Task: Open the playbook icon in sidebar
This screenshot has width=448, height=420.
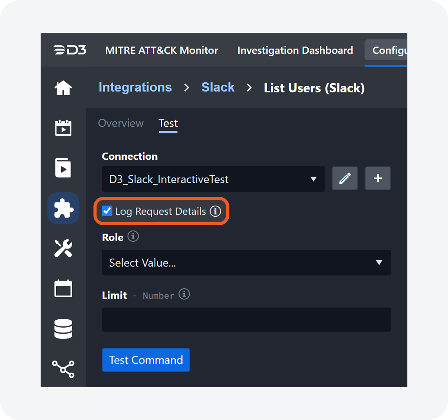Action: click(x=63, y=168)
